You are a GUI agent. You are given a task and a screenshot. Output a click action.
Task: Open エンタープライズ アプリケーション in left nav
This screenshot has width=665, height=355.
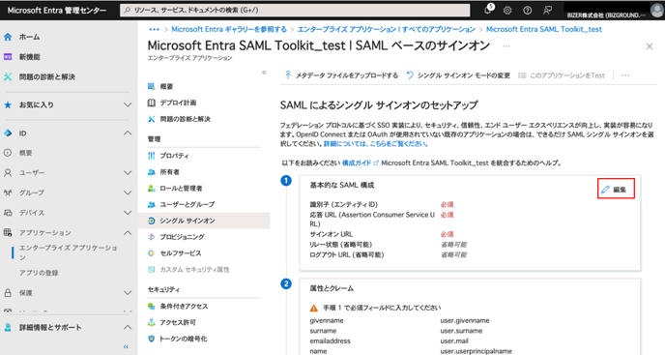pos(69,252)
